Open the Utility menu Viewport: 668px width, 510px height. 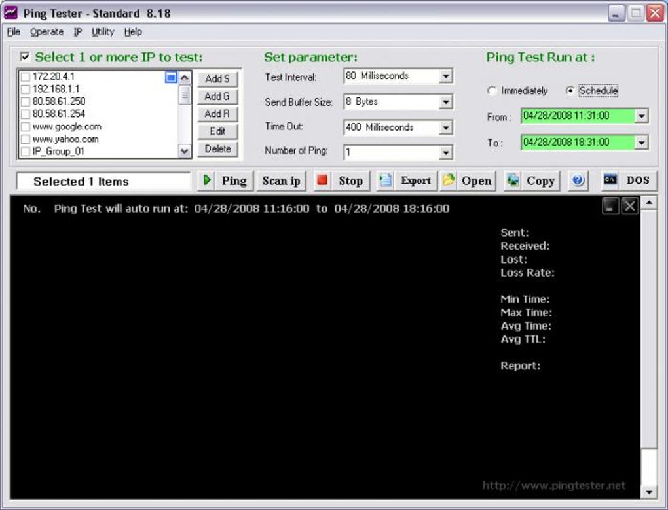(x=103, y=32)
